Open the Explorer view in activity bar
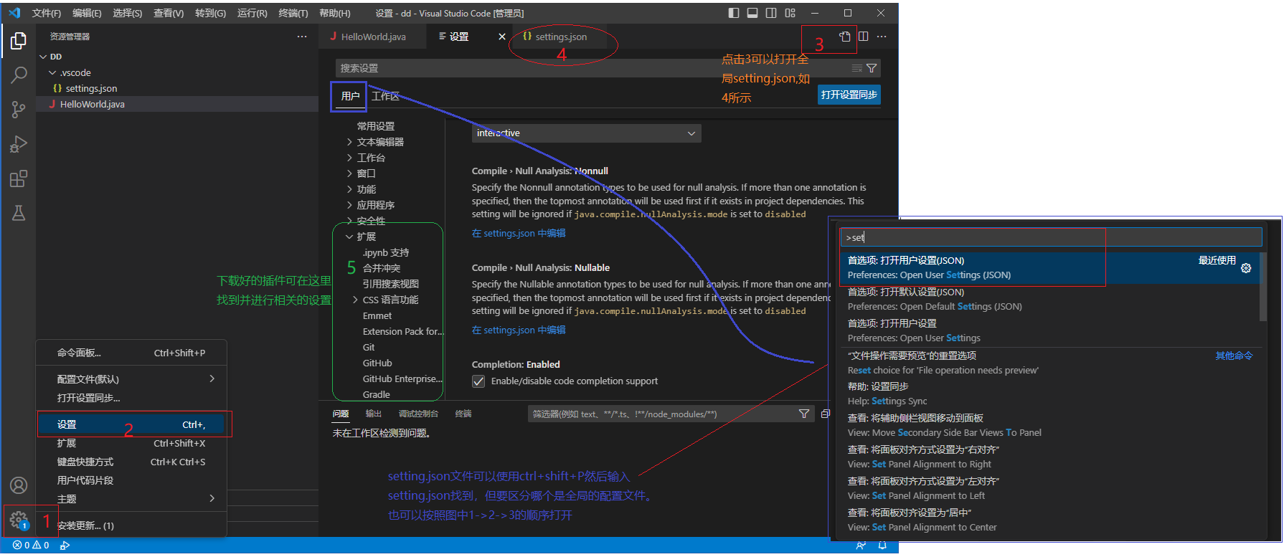Screen dimensions: 1284x557 19,41
